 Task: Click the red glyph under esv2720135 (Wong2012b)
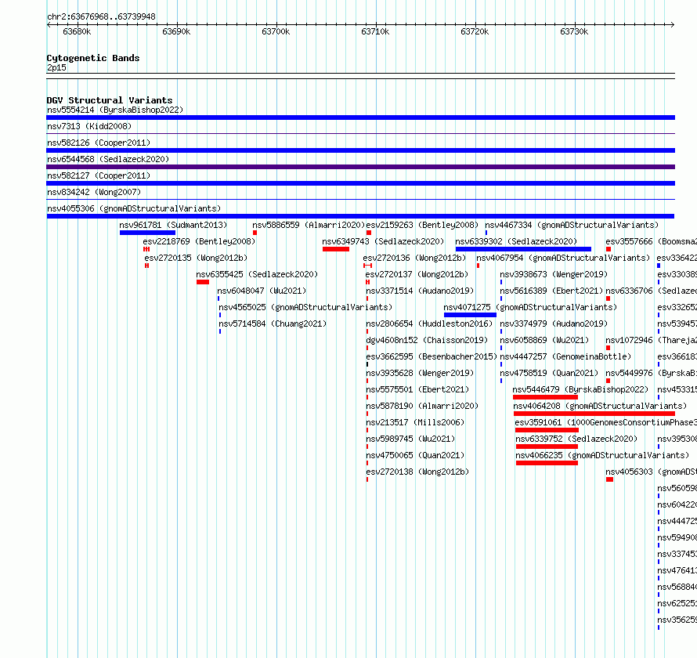click(146, 266)
